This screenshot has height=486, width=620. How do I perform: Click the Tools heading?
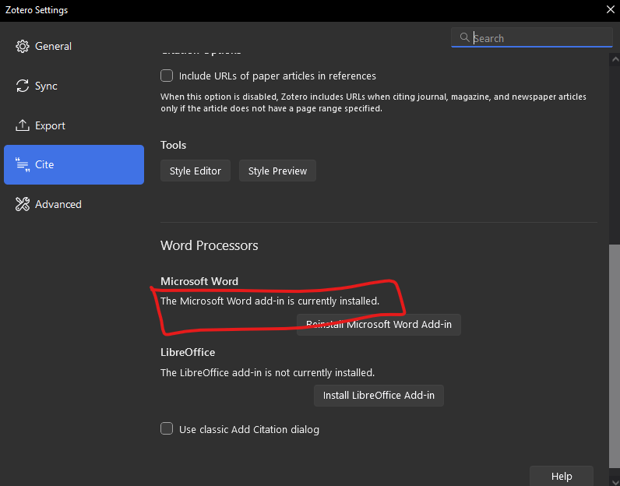173,145
